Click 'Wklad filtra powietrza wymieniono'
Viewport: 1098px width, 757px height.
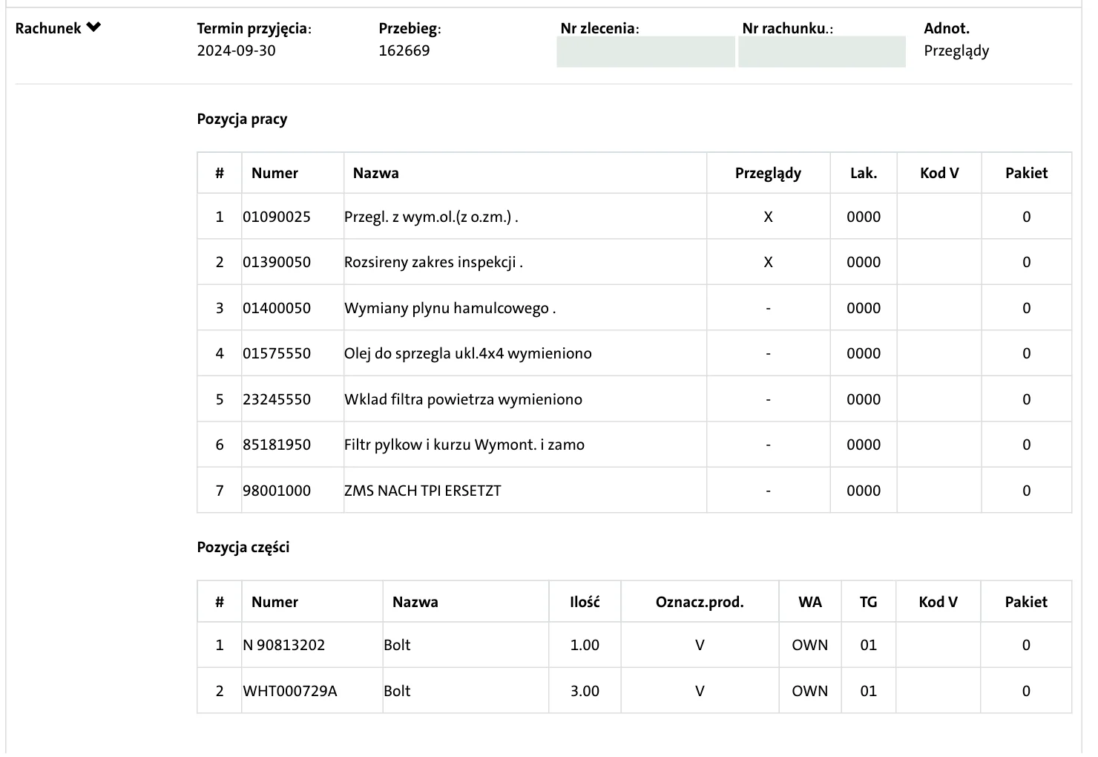[463, 399]
